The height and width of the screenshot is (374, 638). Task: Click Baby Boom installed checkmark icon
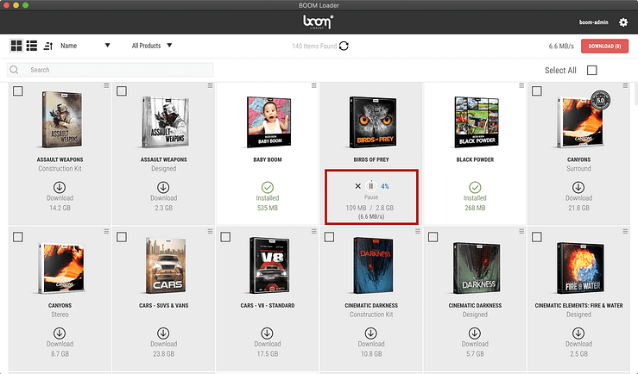(x=268, y=187)
